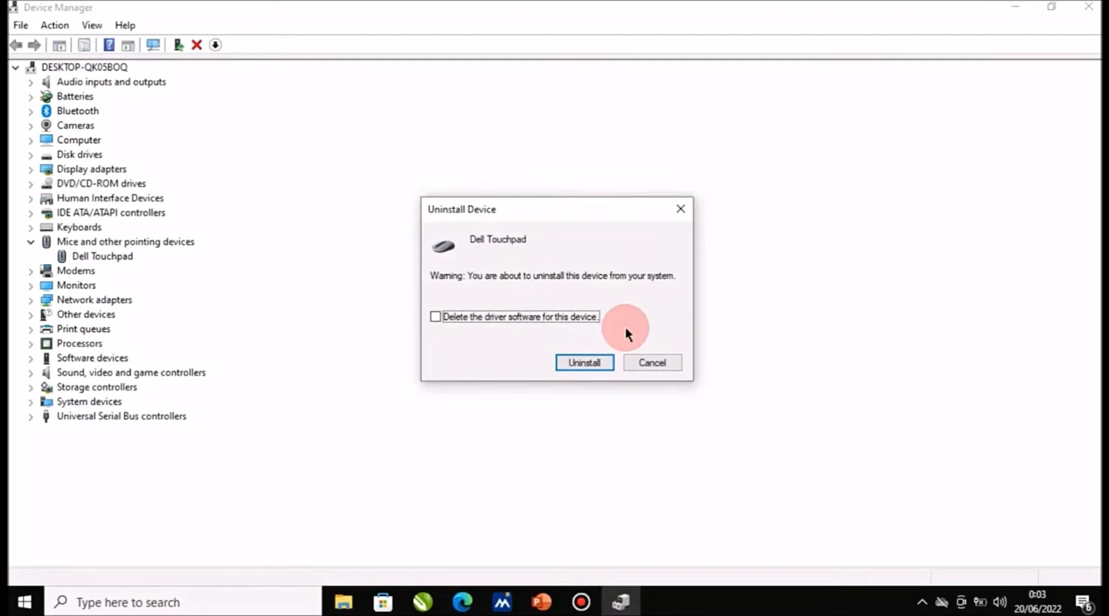Click the down-arrow Disable device icon
Viewport: 1109px width, 616px height.
(215, 45)
